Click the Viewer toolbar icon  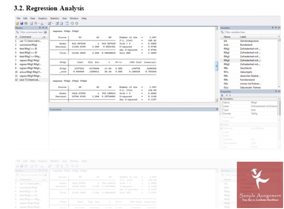(36, 23)
